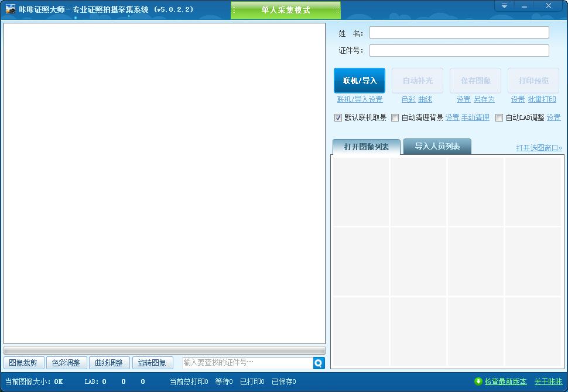568x392 pixels.
Task: Click 等待0 status text
Action: point(224,381)
